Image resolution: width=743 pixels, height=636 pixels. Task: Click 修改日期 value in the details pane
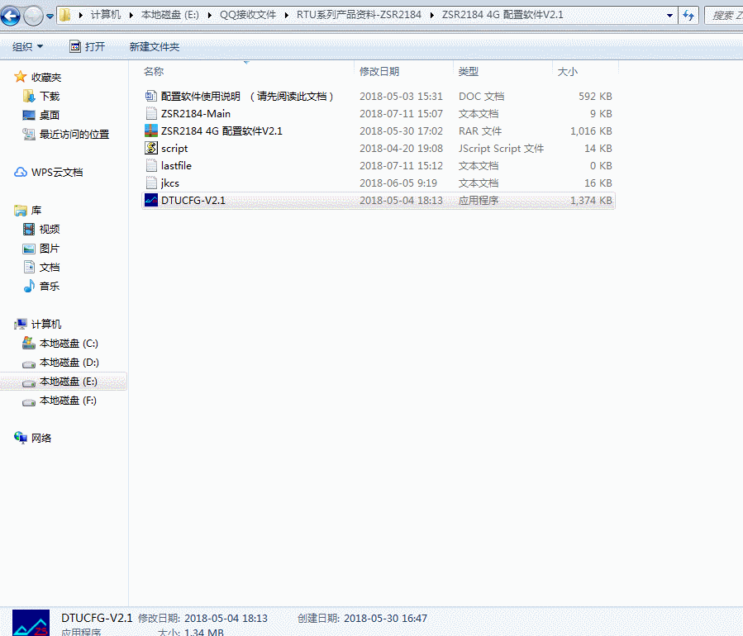tap(226, 618)
